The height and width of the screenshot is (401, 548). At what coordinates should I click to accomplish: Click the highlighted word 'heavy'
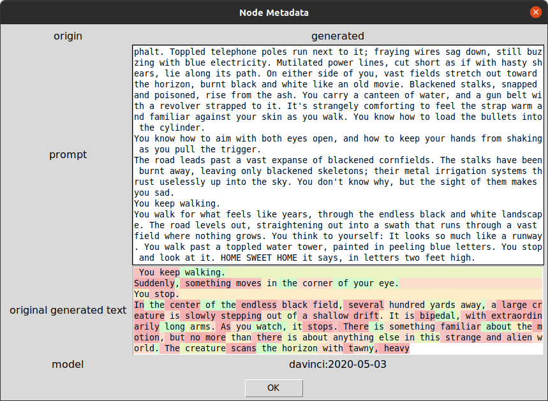pos(397,348)
